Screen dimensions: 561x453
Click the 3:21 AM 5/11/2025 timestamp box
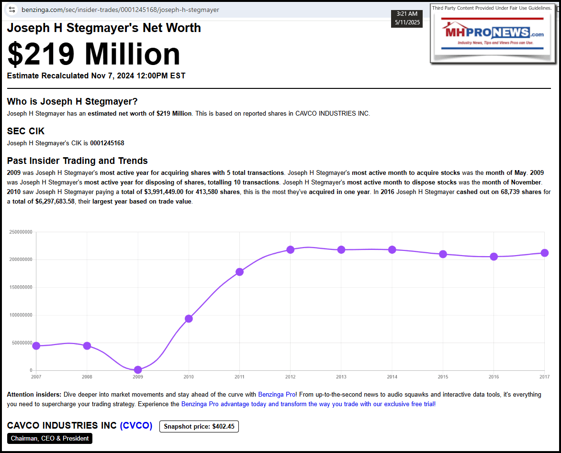point(407,18)
